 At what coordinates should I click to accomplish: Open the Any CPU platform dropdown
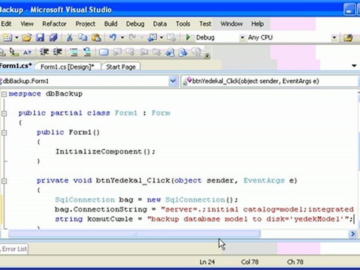[x=334, y=37]
